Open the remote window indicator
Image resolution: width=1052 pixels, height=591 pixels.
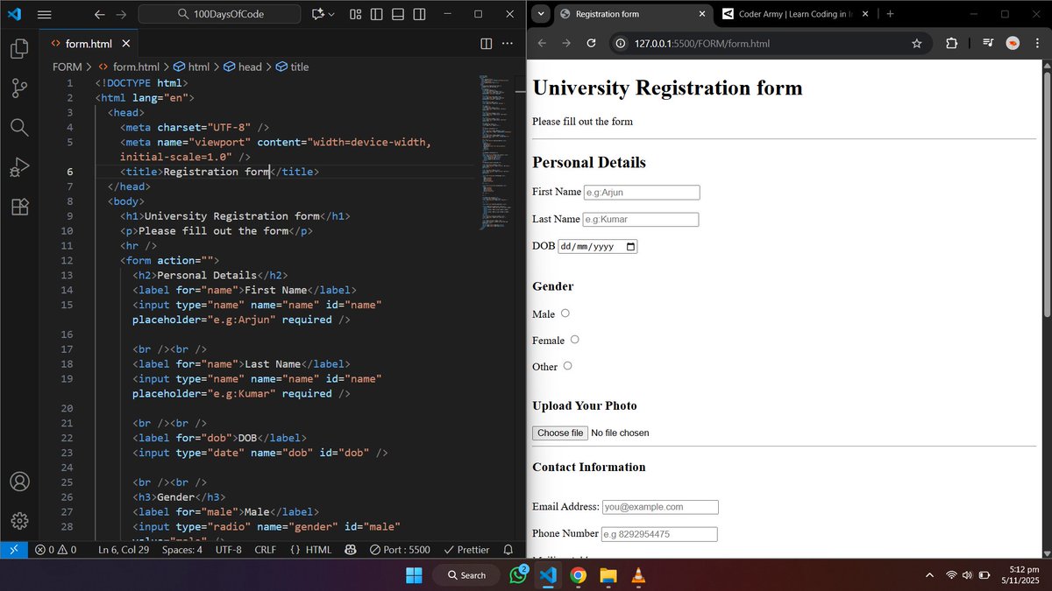pos(12,550)
